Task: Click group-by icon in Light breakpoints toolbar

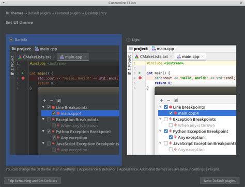Action: [x=176, y=100]
